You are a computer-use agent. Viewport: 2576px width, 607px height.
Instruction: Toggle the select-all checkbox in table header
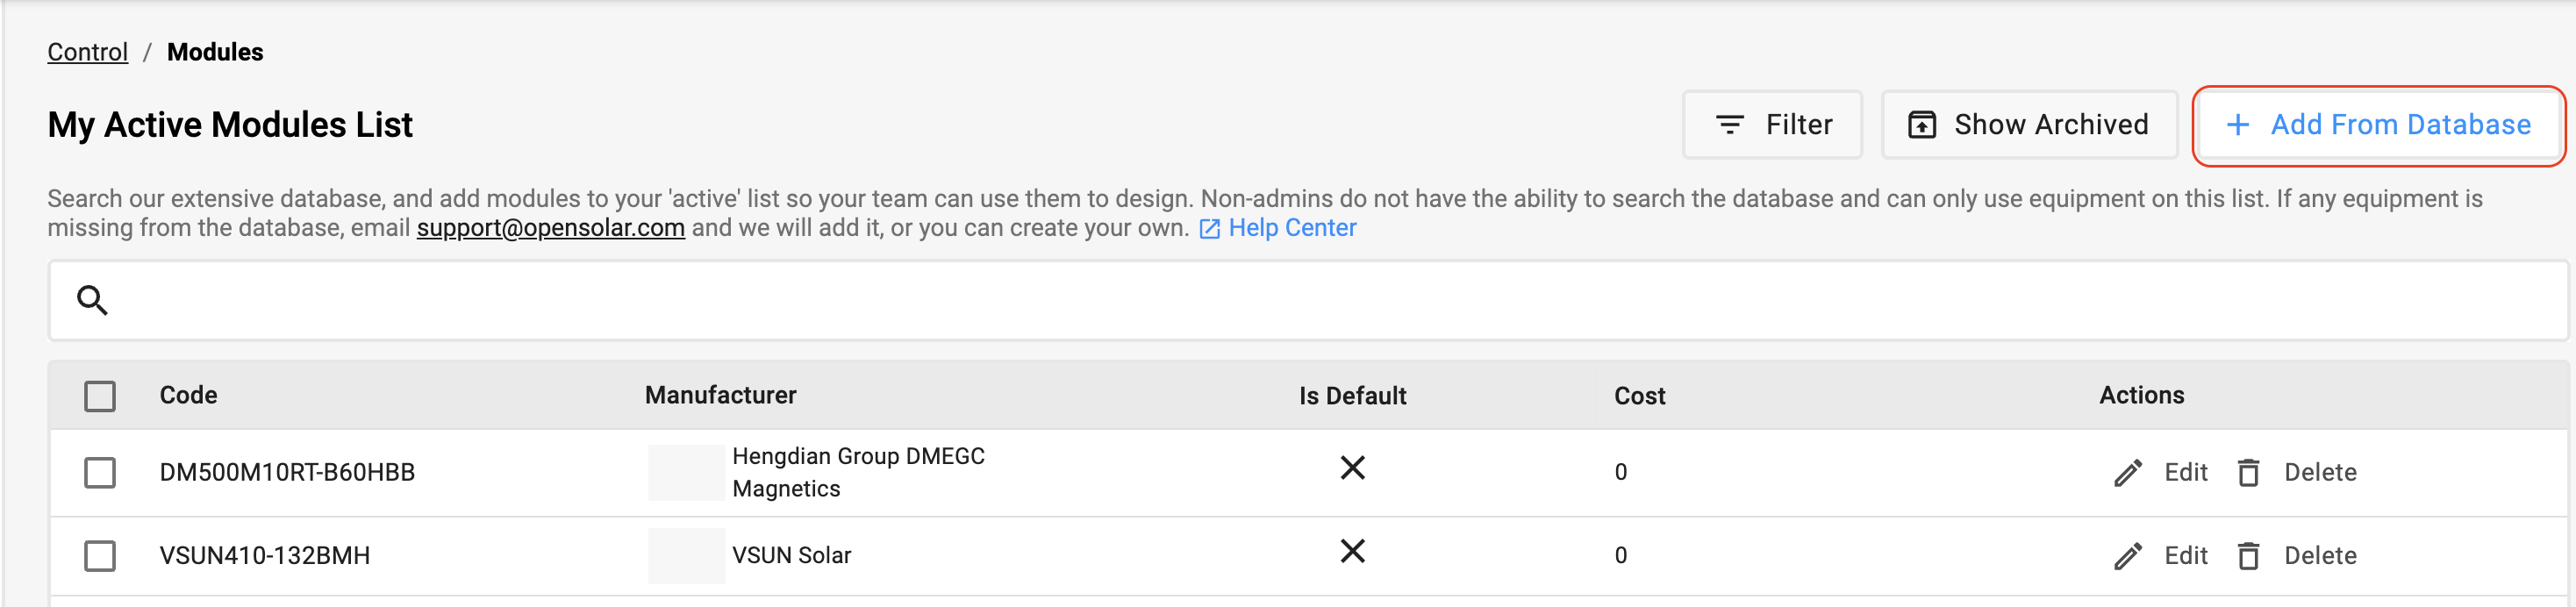(100, 396)
